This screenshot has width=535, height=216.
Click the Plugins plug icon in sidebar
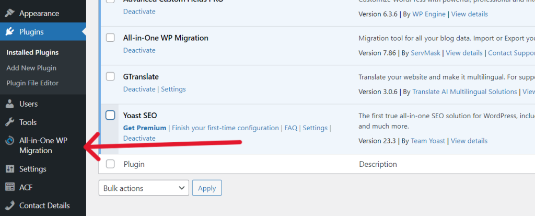point(10,32)
